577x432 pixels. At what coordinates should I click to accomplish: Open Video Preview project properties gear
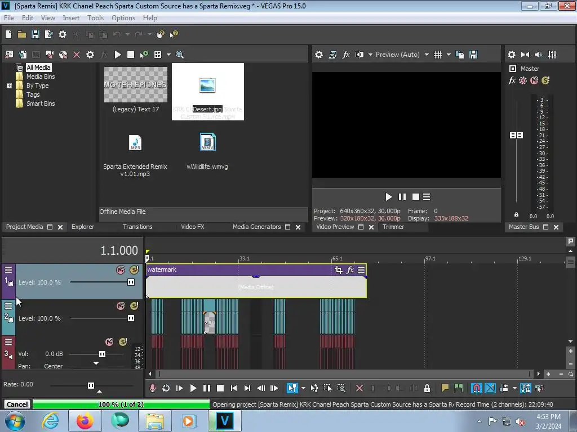[x=319, y=55]
